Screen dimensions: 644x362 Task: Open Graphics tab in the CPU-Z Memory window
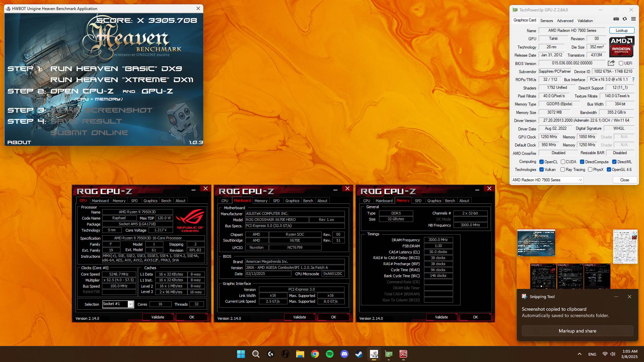[434, 201]
